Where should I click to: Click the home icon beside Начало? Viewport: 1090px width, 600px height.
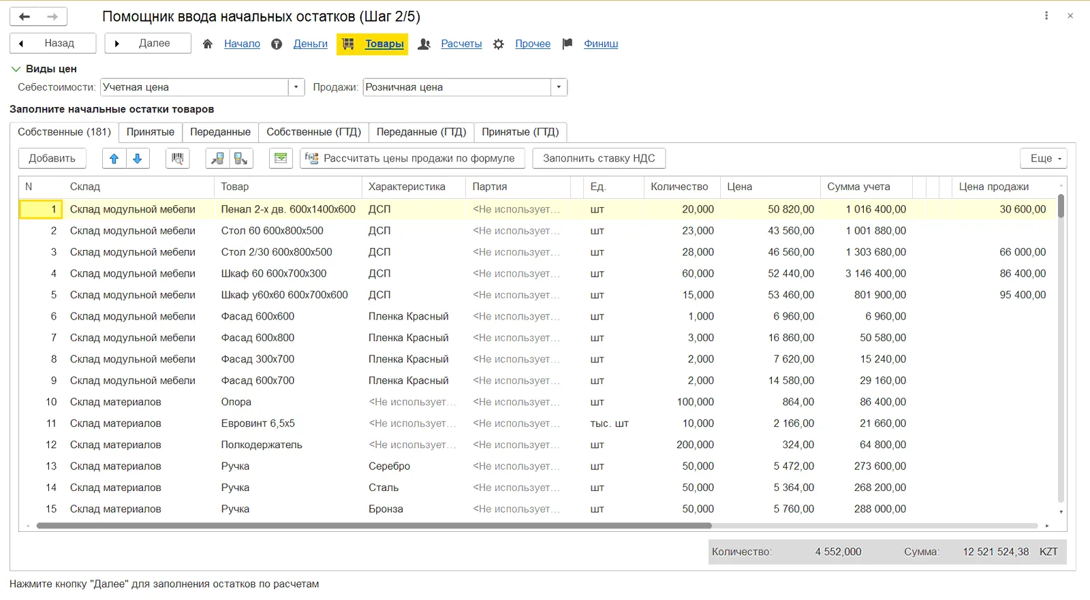pyautogui.click(x=208, y=44)
